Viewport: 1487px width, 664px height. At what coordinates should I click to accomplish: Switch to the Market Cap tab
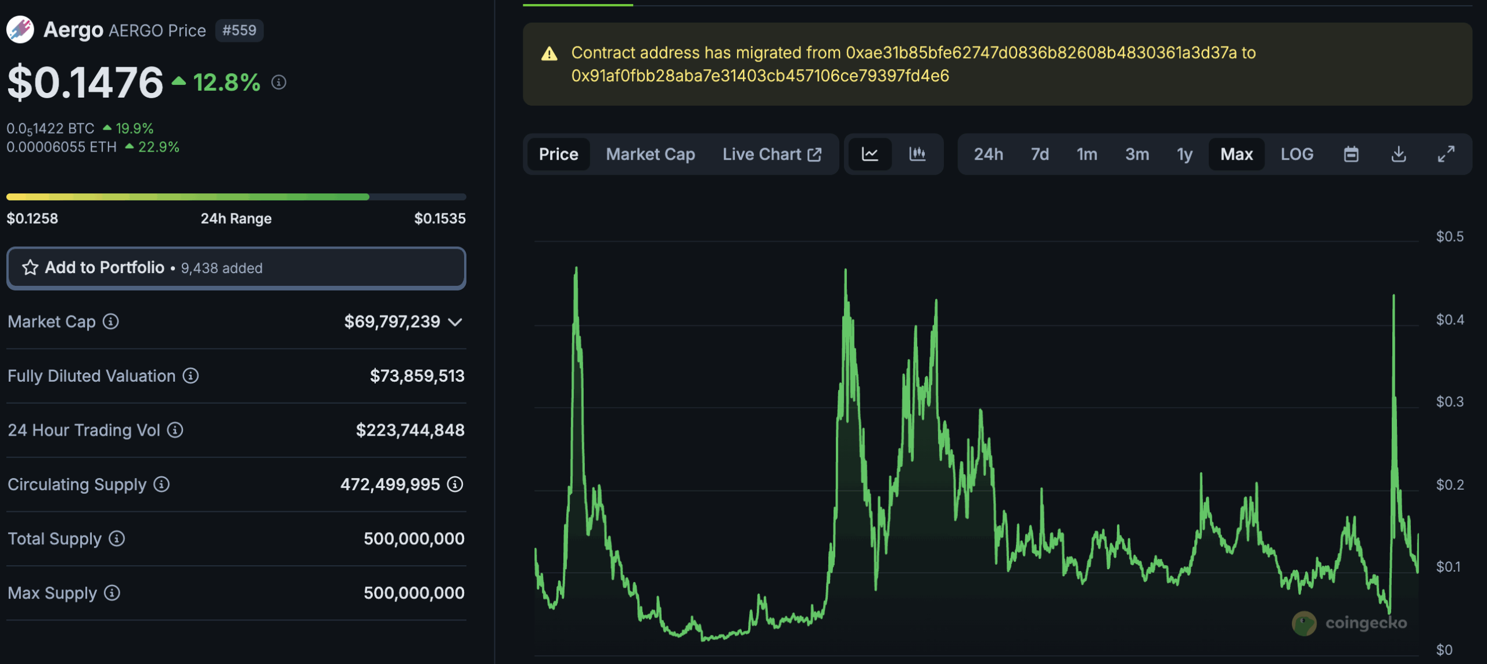[650, 154]
